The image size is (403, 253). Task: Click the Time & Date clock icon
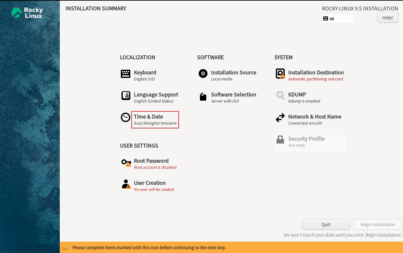coord(126,117)
